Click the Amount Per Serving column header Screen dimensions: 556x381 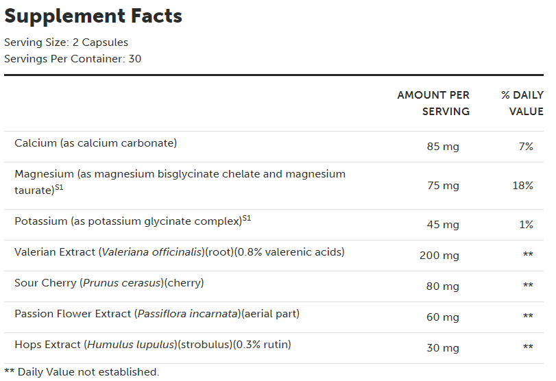[x=433, y=103]
